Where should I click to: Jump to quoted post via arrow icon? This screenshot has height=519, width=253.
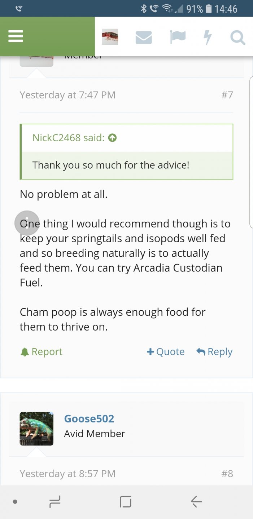[113, 138]
